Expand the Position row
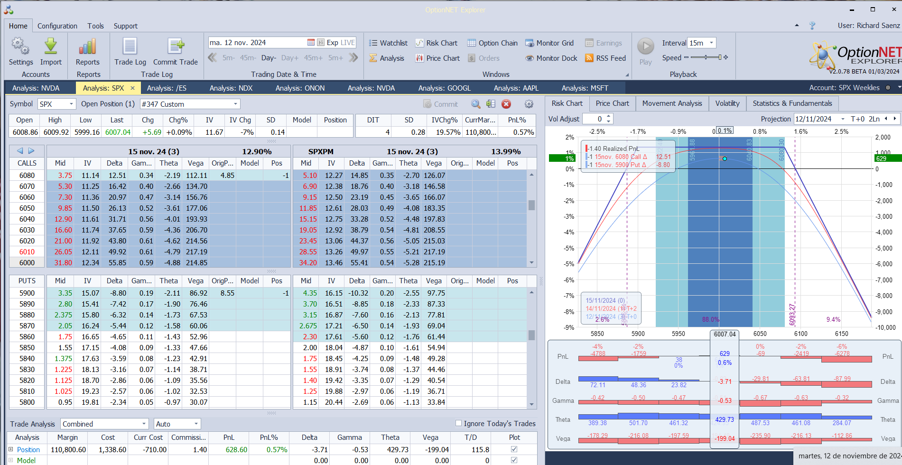The width and height of the screenshot is (902, 465). point(10,449)
